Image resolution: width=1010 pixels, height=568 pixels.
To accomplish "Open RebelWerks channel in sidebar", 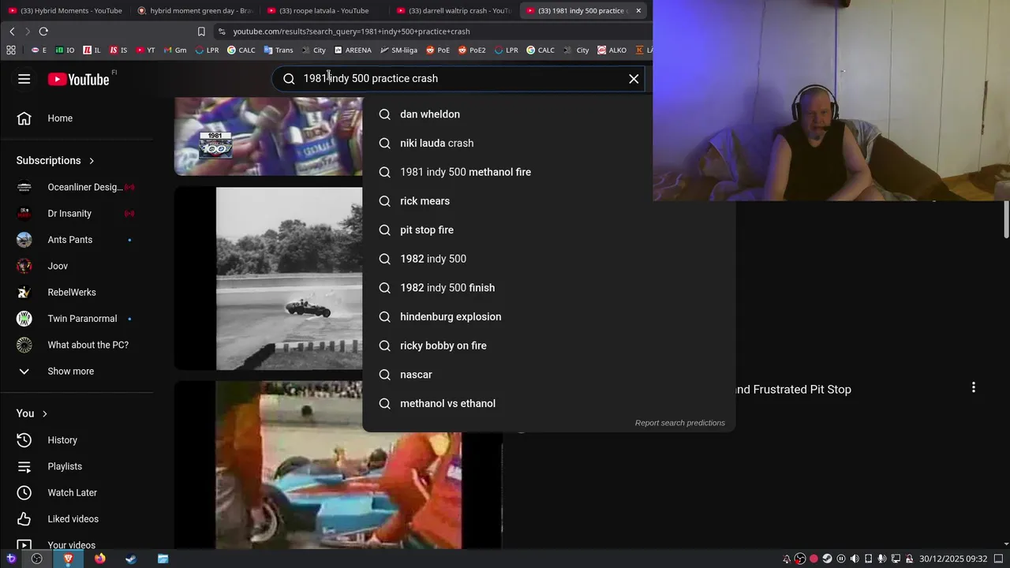I will pyautogui.click(x=77, y=293).
